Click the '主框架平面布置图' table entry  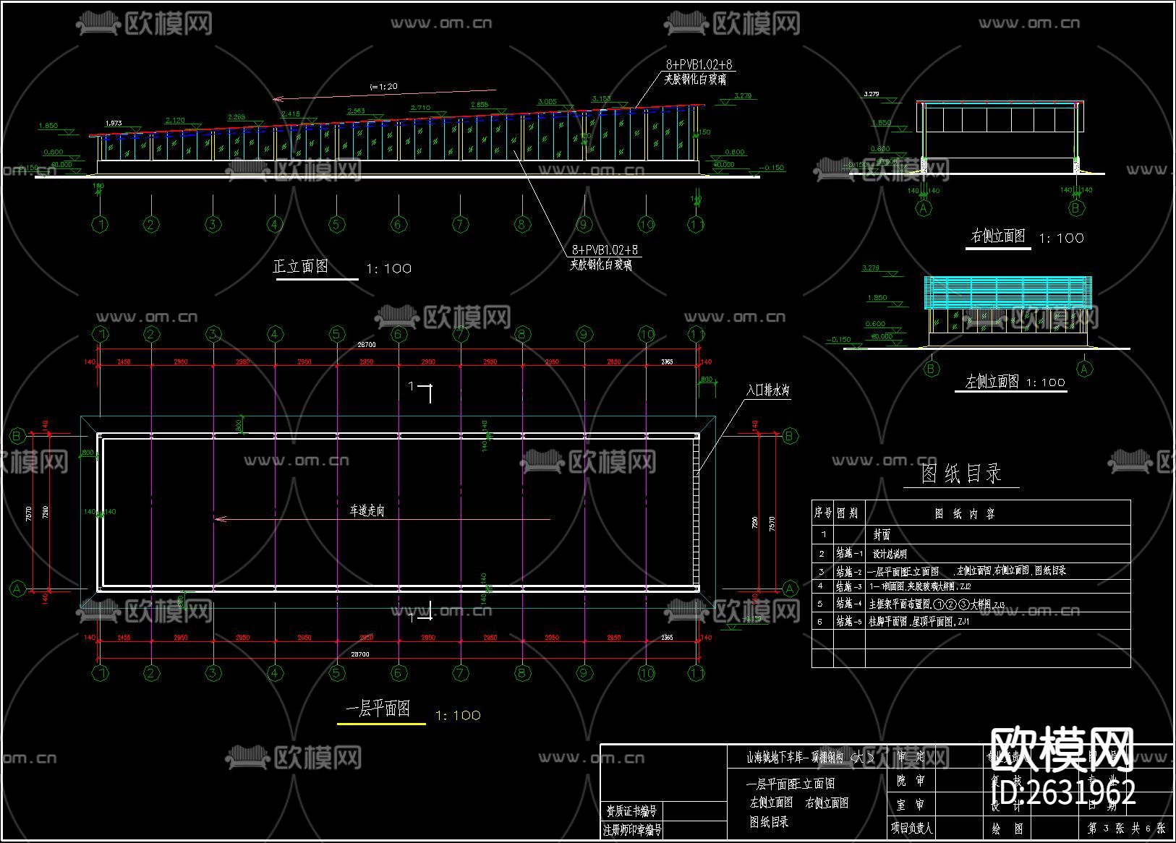(900, 604)
